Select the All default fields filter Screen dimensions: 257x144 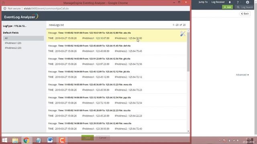pyautogui.click(x=23, y=38)
